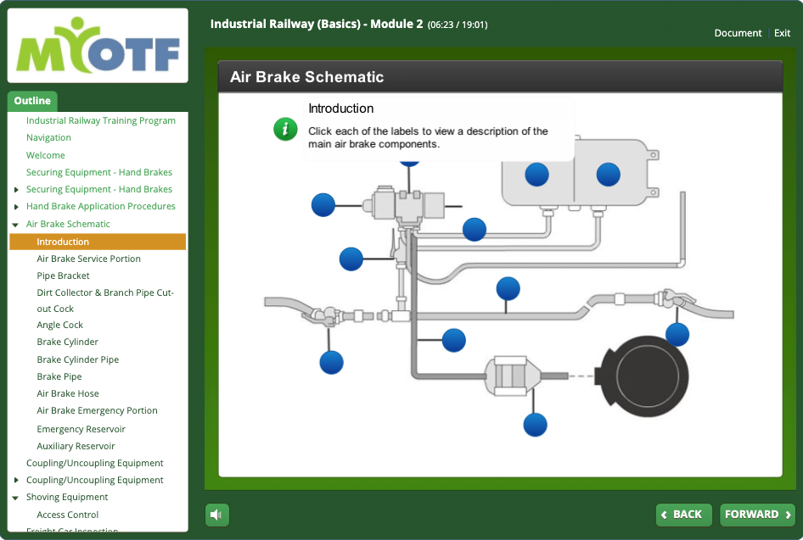Click the blue hotspot beside the cut-out cock below the valve
This screenshot has height=540, width=803.
click(351, 259)
